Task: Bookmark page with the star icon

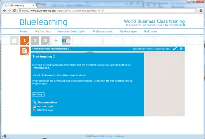Action: coord(195,11)
